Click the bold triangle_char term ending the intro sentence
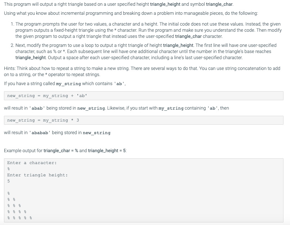The height and width of the screenshot is (225, 290). point(219,4)
